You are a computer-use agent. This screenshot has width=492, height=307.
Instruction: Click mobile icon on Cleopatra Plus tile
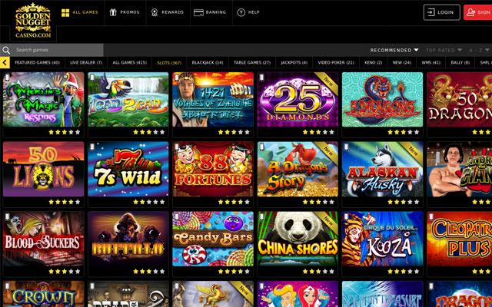tap(431, 216)
